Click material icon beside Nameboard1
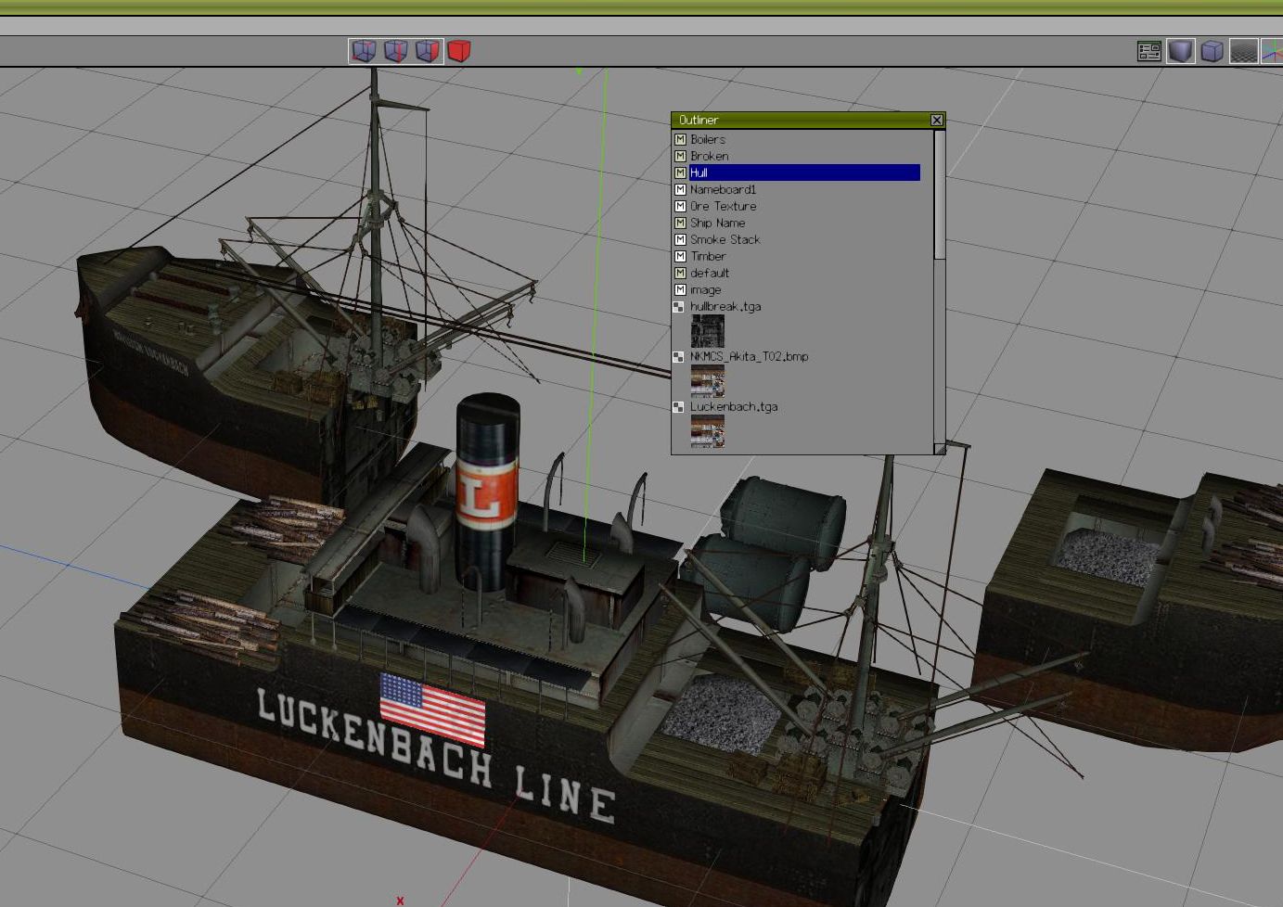Image resolution: width=1283 pixels, height=907 pixels. click(x=680, y=189)
